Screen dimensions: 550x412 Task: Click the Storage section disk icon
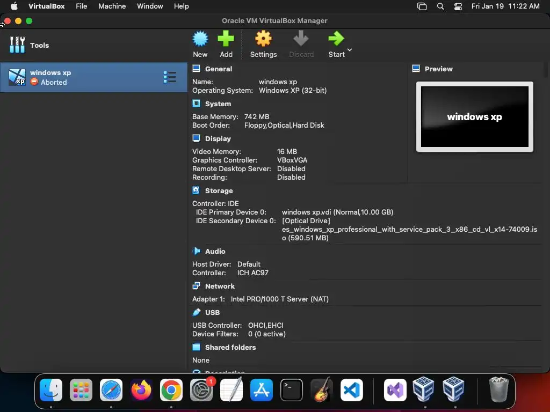click(196, 190)
